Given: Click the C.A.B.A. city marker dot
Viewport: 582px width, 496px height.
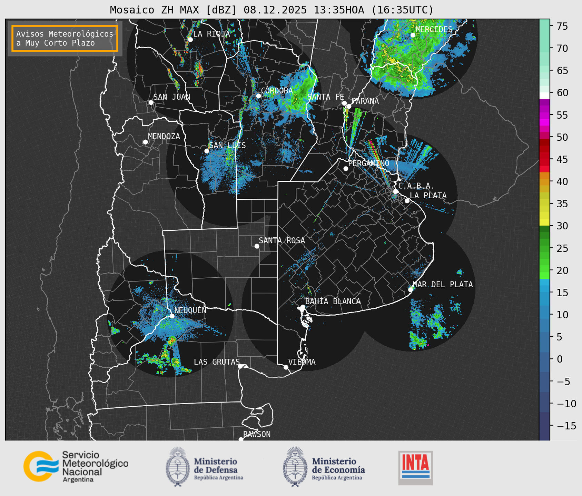Looking at the screenshot, I should click(x=396, y=191).
